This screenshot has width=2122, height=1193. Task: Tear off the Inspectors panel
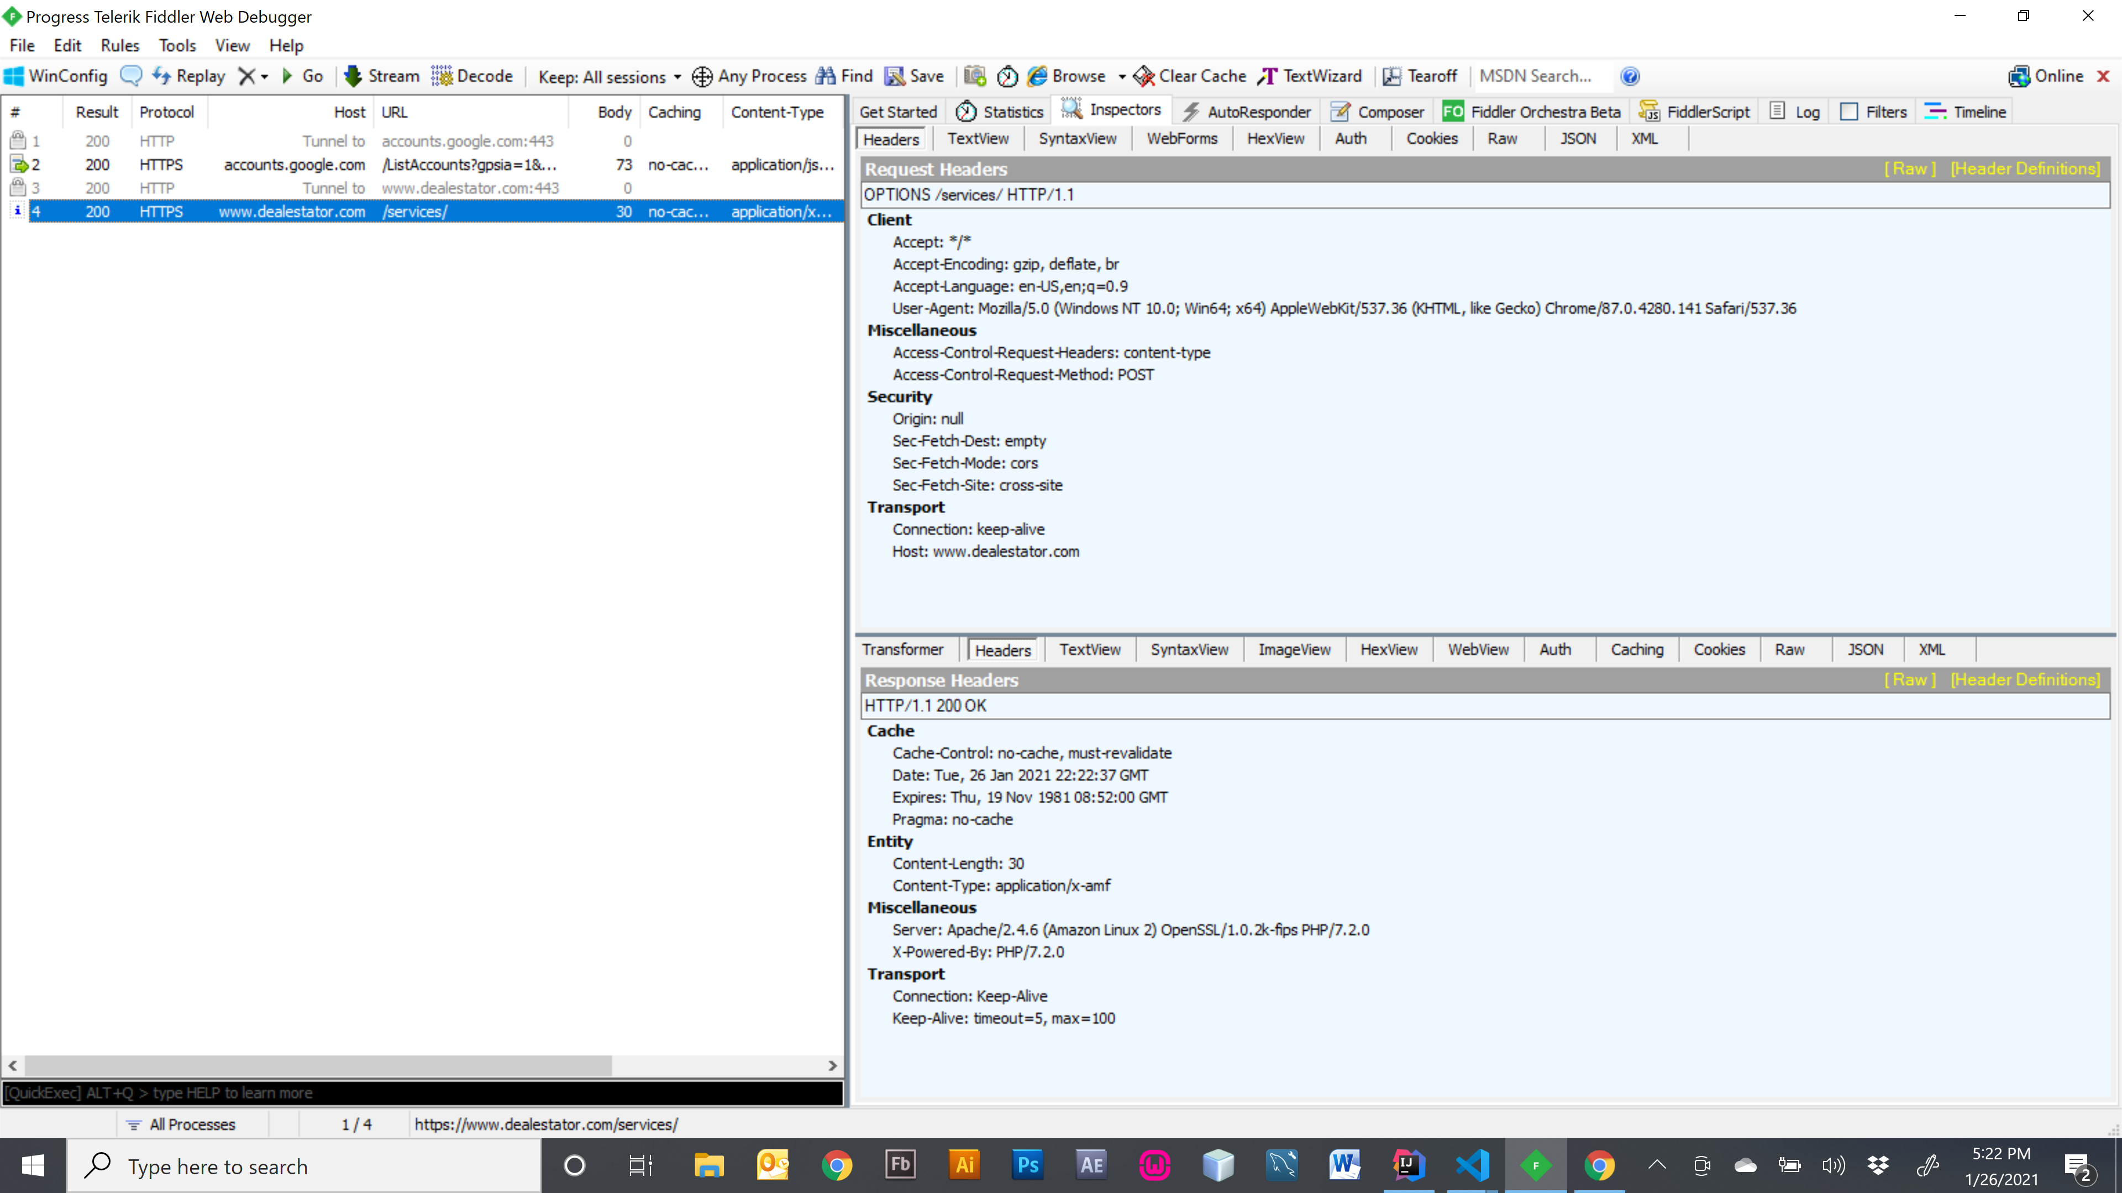[1420, 75]
